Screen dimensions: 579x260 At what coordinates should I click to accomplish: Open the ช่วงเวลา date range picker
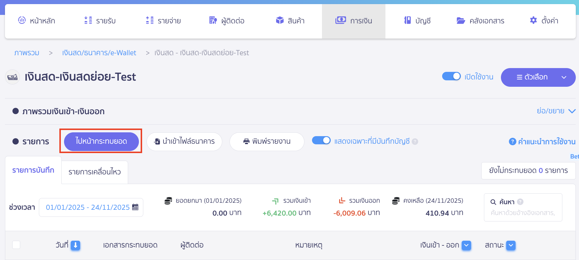[x=91, y=207]
